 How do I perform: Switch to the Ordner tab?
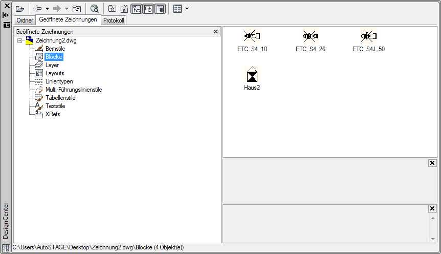[25, 20]
